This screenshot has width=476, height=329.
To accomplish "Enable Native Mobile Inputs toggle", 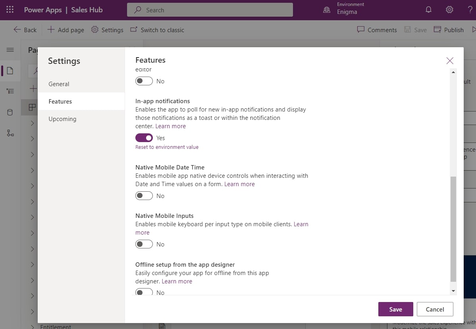I will [x=144, y=244].
